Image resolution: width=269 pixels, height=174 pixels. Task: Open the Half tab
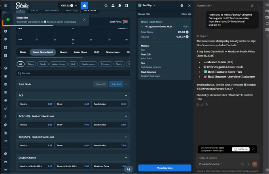click(x=96, y=52)
